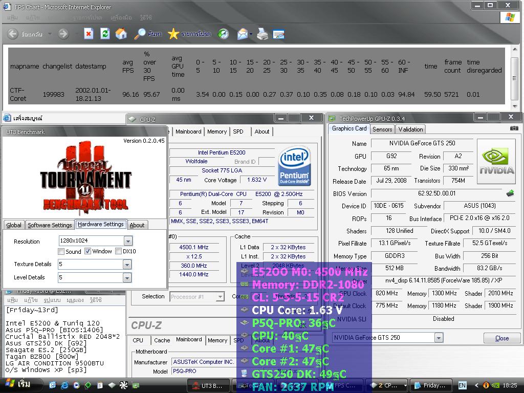Click the media player quick launch icon

pos(76,385)
